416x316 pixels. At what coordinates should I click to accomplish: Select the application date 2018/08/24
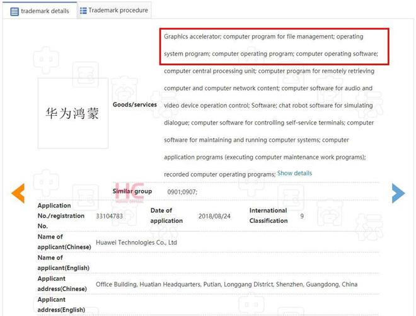click(x=214, y=216)
